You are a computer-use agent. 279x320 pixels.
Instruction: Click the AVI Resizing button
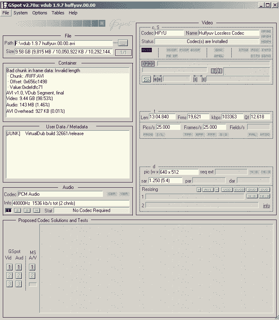tap(208, 190)
